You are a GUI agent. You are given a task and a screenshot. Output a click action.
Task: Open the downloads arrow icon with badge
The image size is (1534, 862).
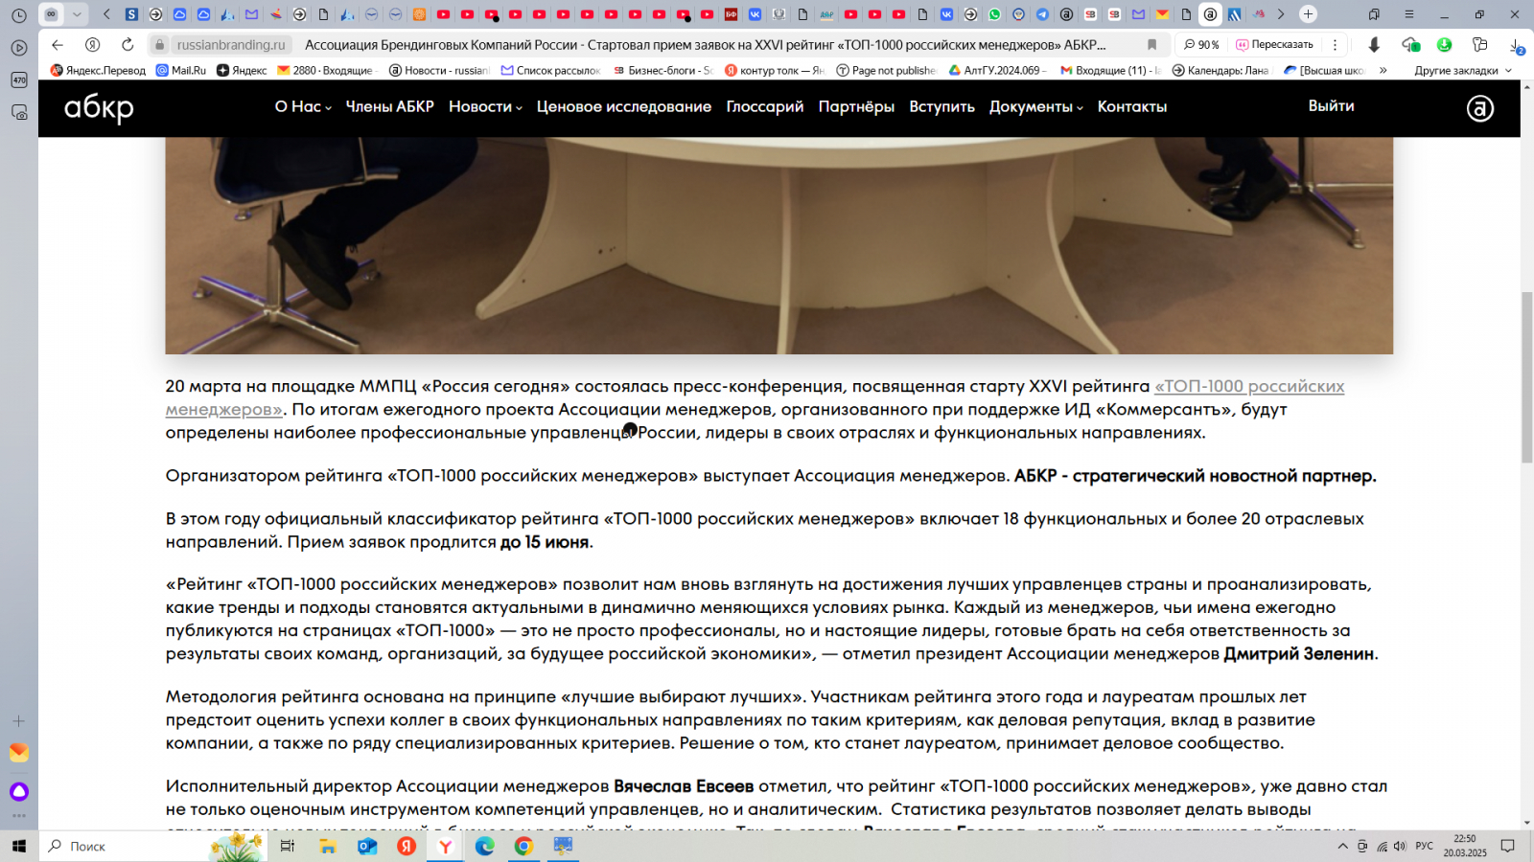(1516, 45)
